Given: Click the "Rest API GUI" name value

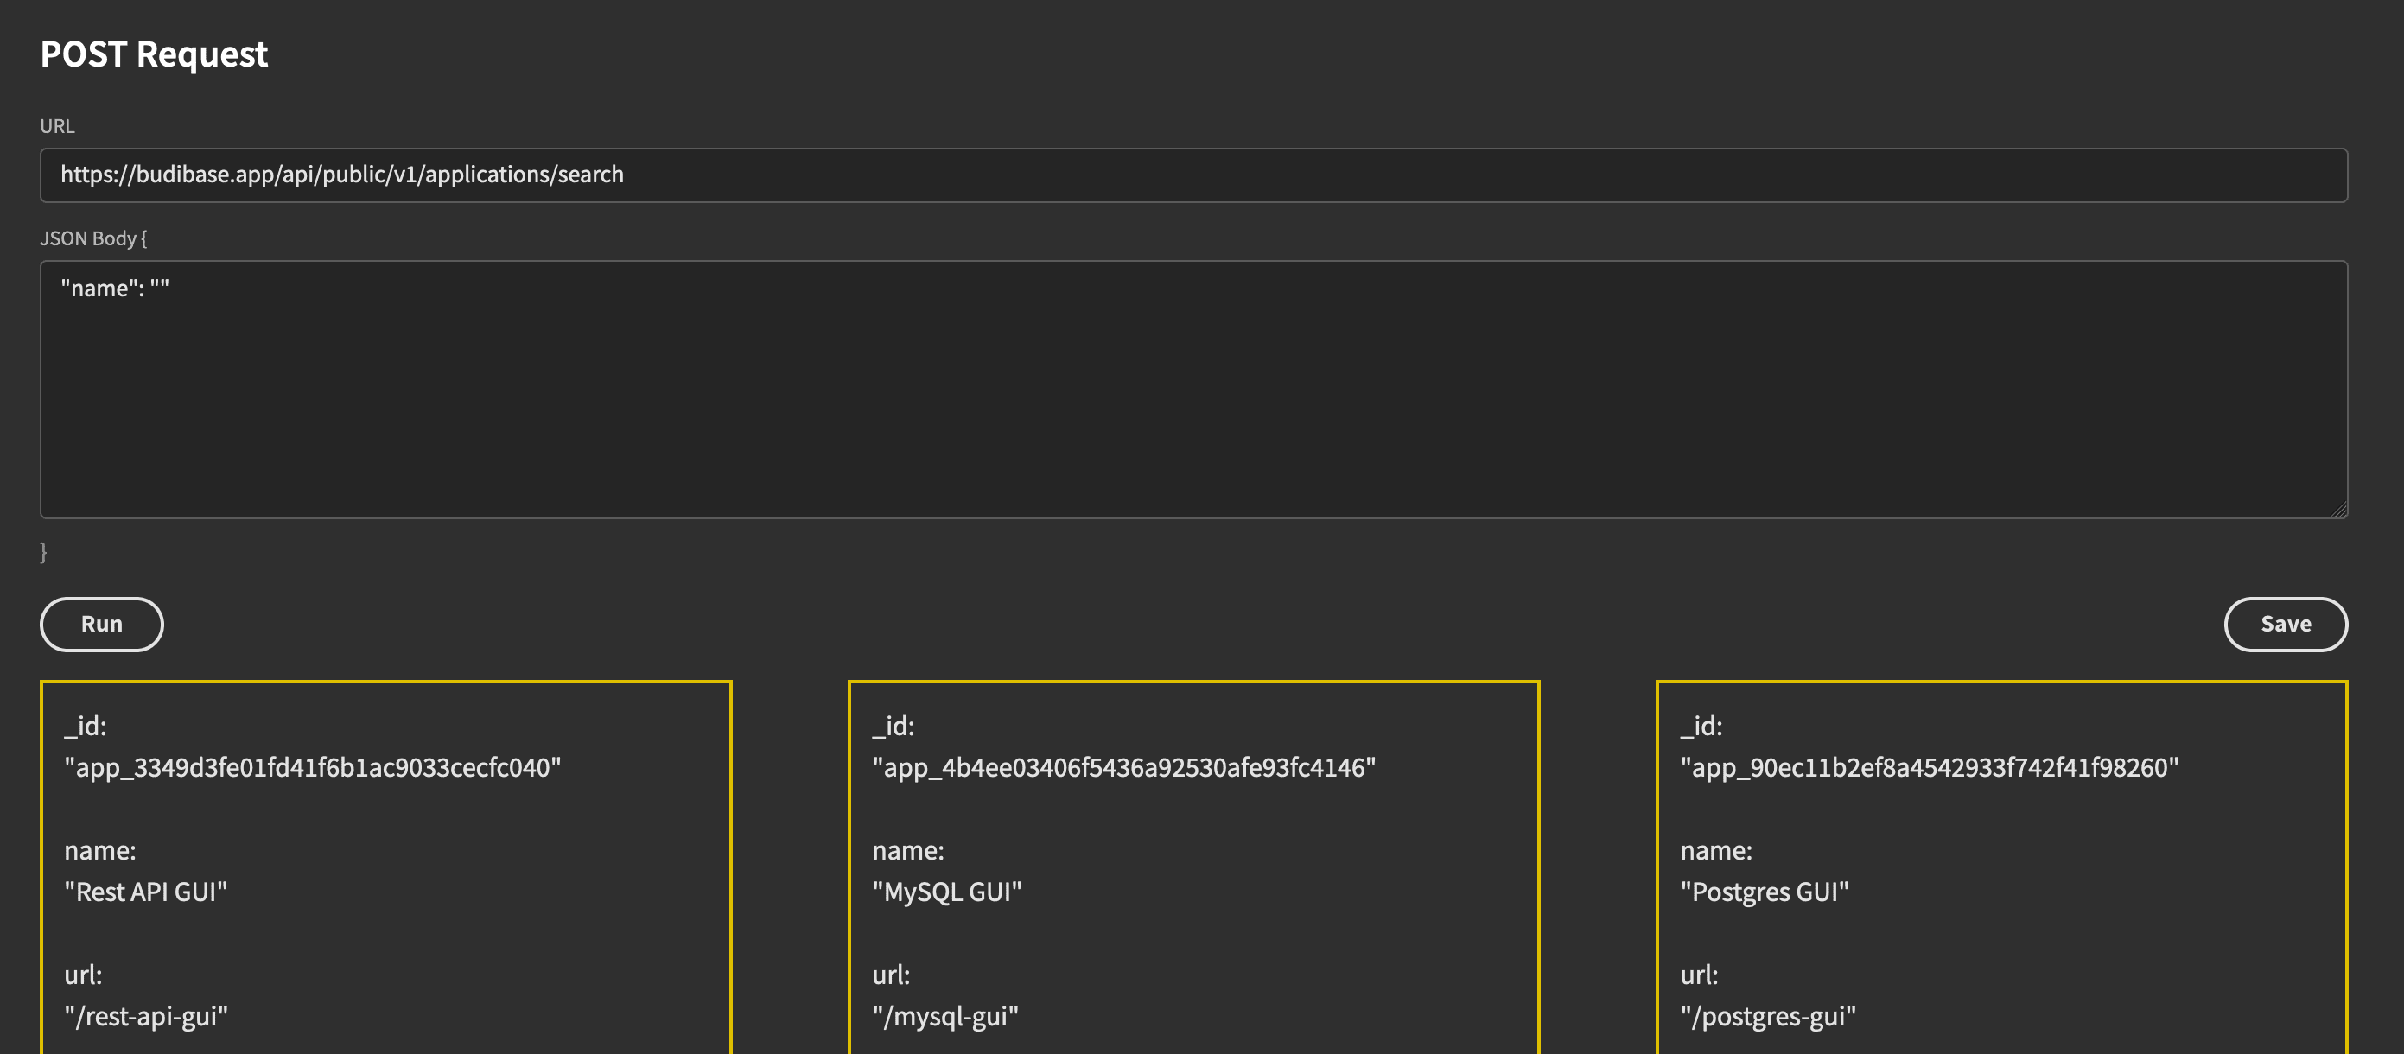Looking at the screenshot, I should [145, 892].
